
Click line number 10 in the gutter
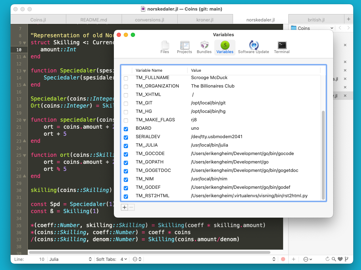coord(19,50)
